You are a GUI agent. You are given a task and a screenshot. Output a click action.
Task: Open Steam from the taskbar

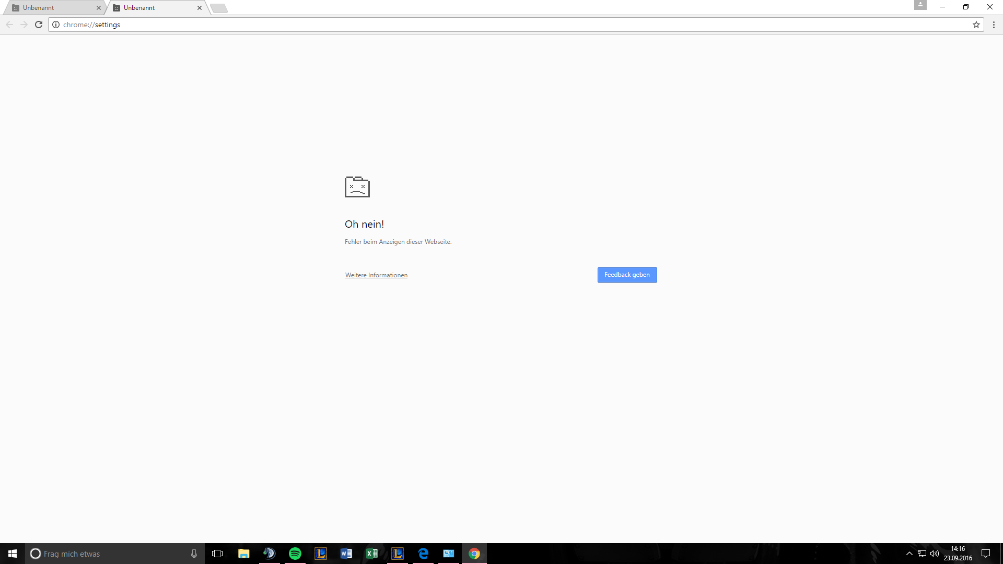point(269,554)
